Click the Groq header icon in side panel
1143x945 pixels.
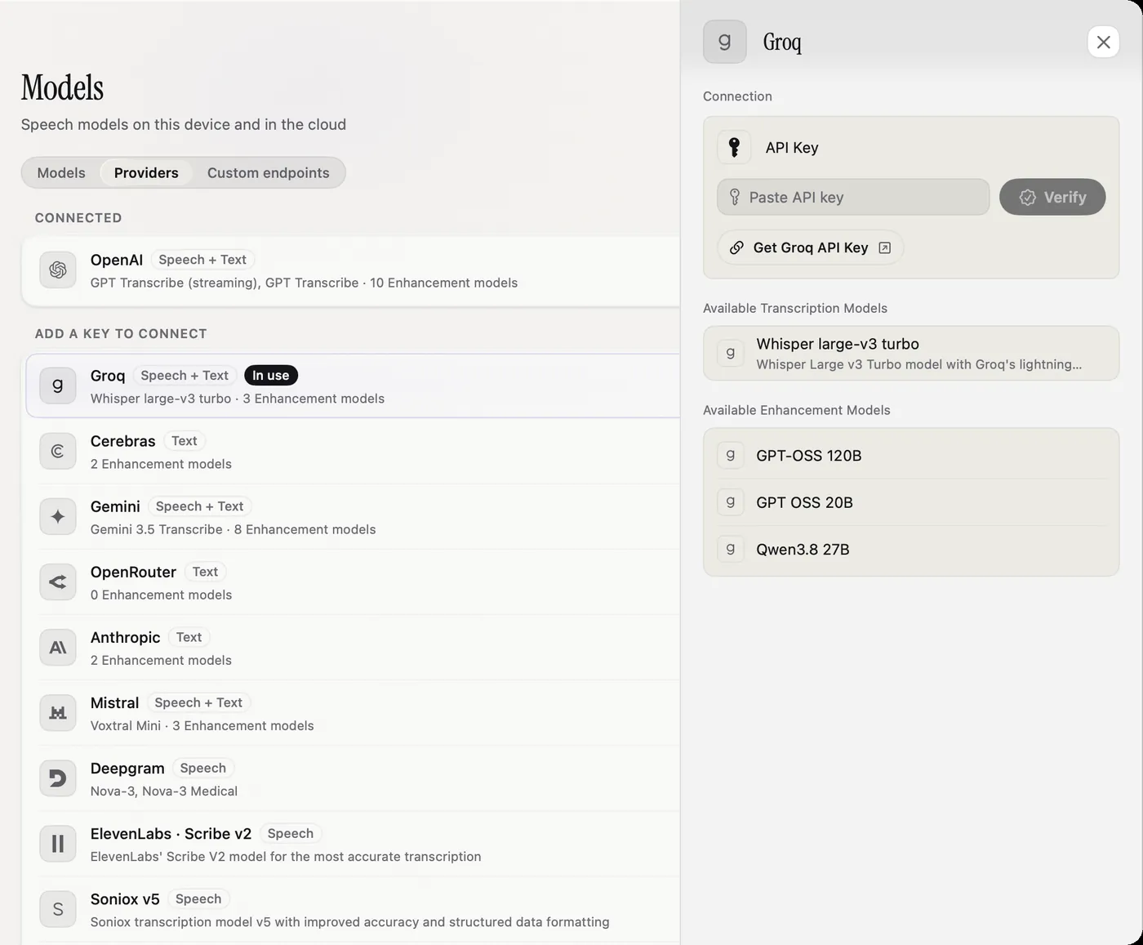[724, 42]
